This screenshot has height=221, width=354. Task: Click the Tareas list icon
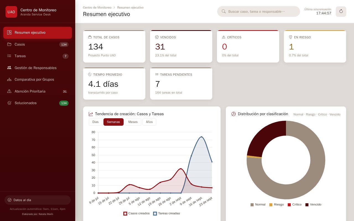pos(9,56)
